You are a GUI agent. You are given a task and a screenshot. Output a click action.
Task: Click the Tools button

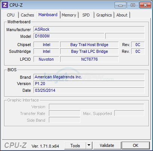pos(75,145)
